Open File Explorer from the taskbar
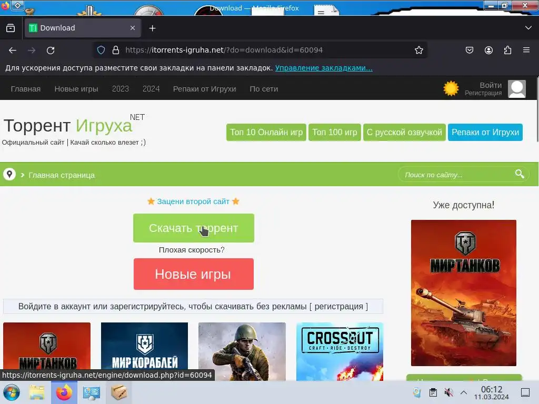Viewport: 539px width, 404px height. (36, 392)
